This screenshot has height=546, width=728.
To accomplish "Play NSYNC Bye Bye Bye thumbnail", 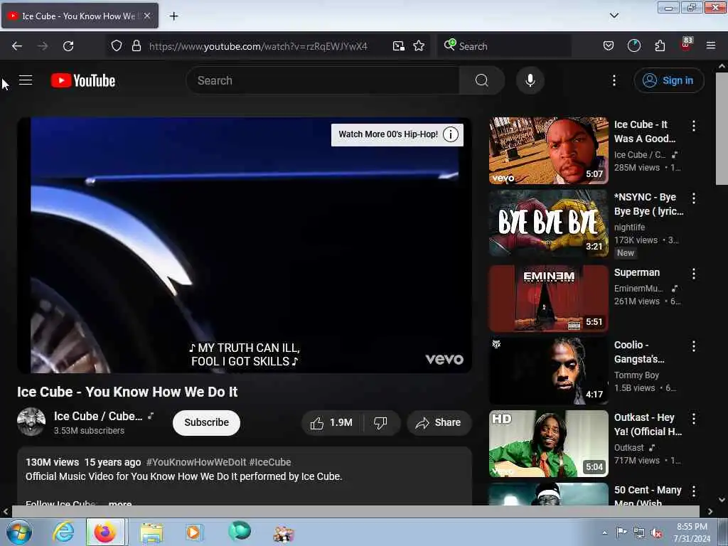I will 548,223.
